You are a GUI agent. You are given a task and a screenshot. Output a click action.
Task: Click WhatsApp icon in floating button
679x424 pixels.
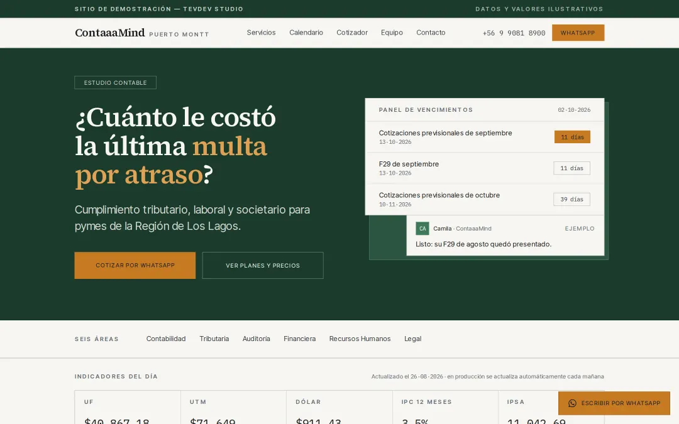tap(572, 403)
